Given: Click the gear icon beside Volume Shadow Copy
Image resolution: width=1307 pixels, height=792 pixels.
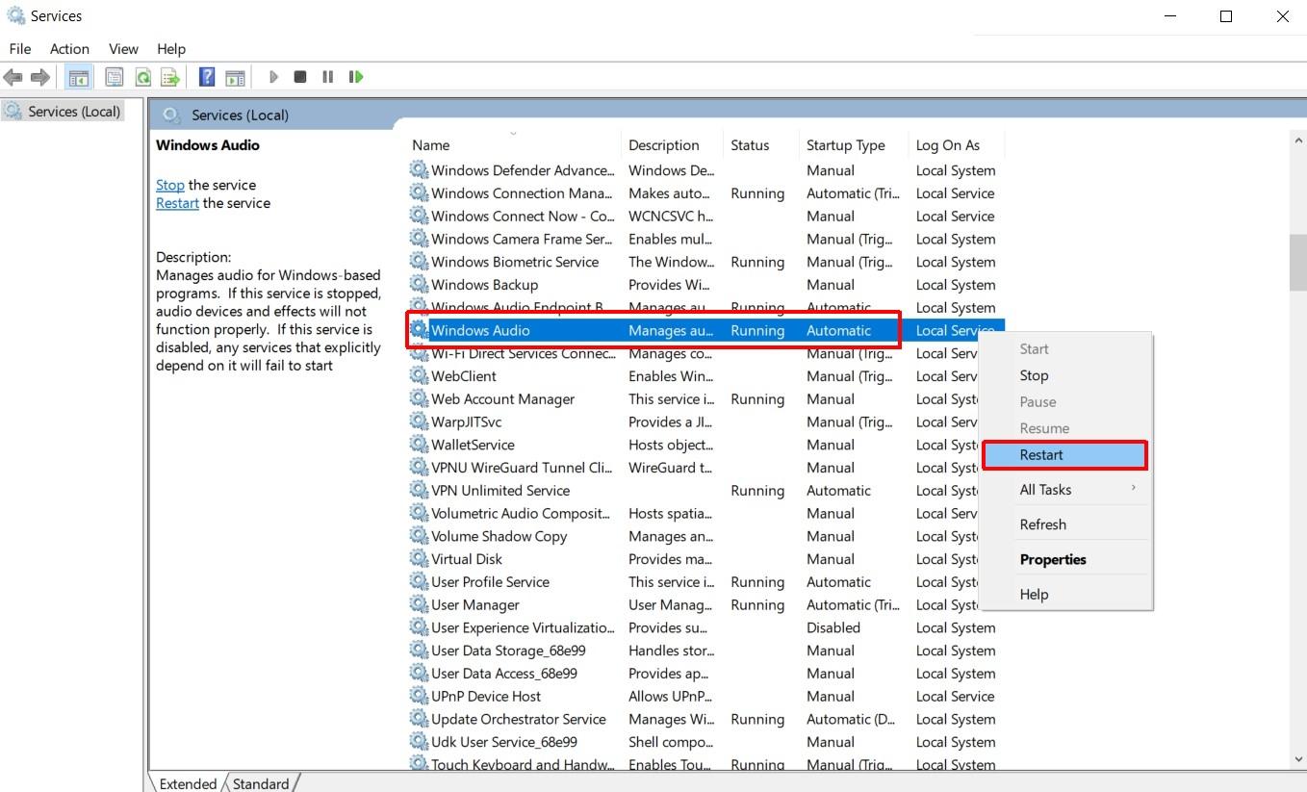Looking at the screenshot, I should tap(419, 536).
